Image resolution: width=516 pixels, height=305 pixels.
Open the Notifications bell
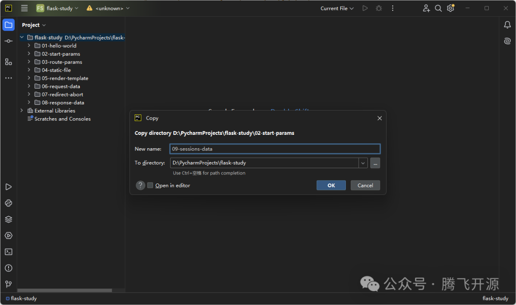[x=507, y=25]
